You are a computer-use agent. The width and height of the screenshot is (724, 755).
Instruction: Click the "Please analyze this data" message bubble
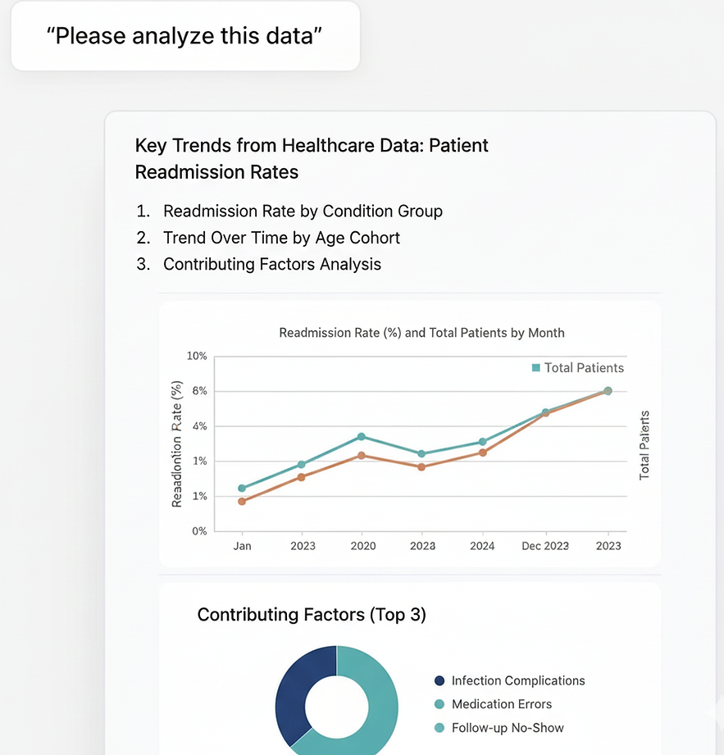pos(185,36)
